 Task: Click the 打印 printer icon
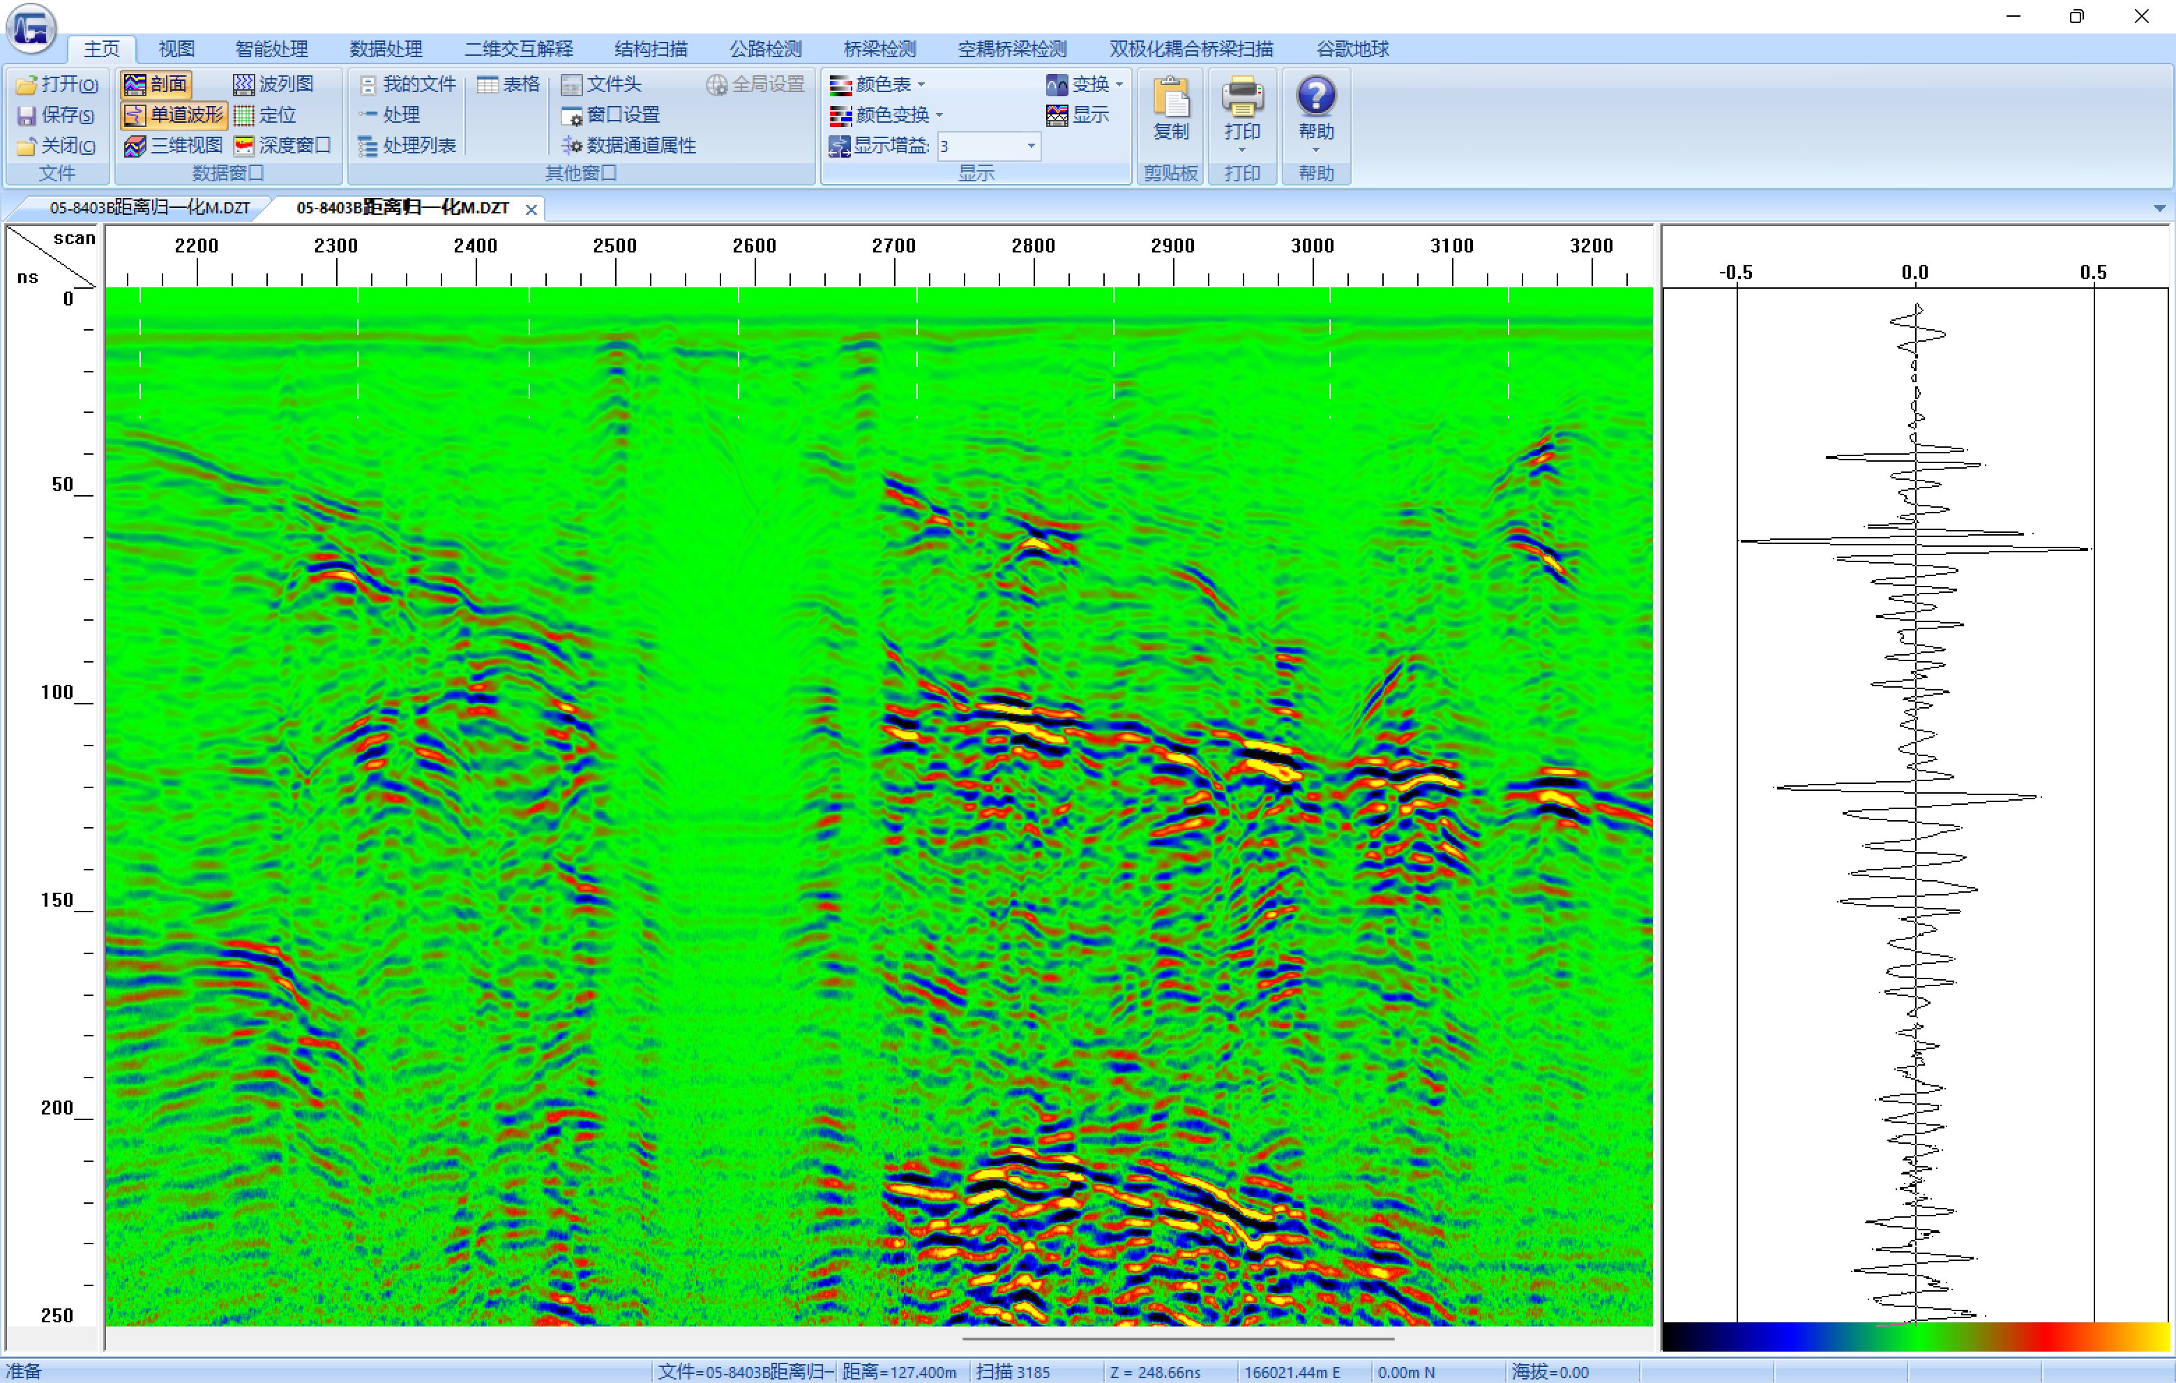click(1241, 96)
